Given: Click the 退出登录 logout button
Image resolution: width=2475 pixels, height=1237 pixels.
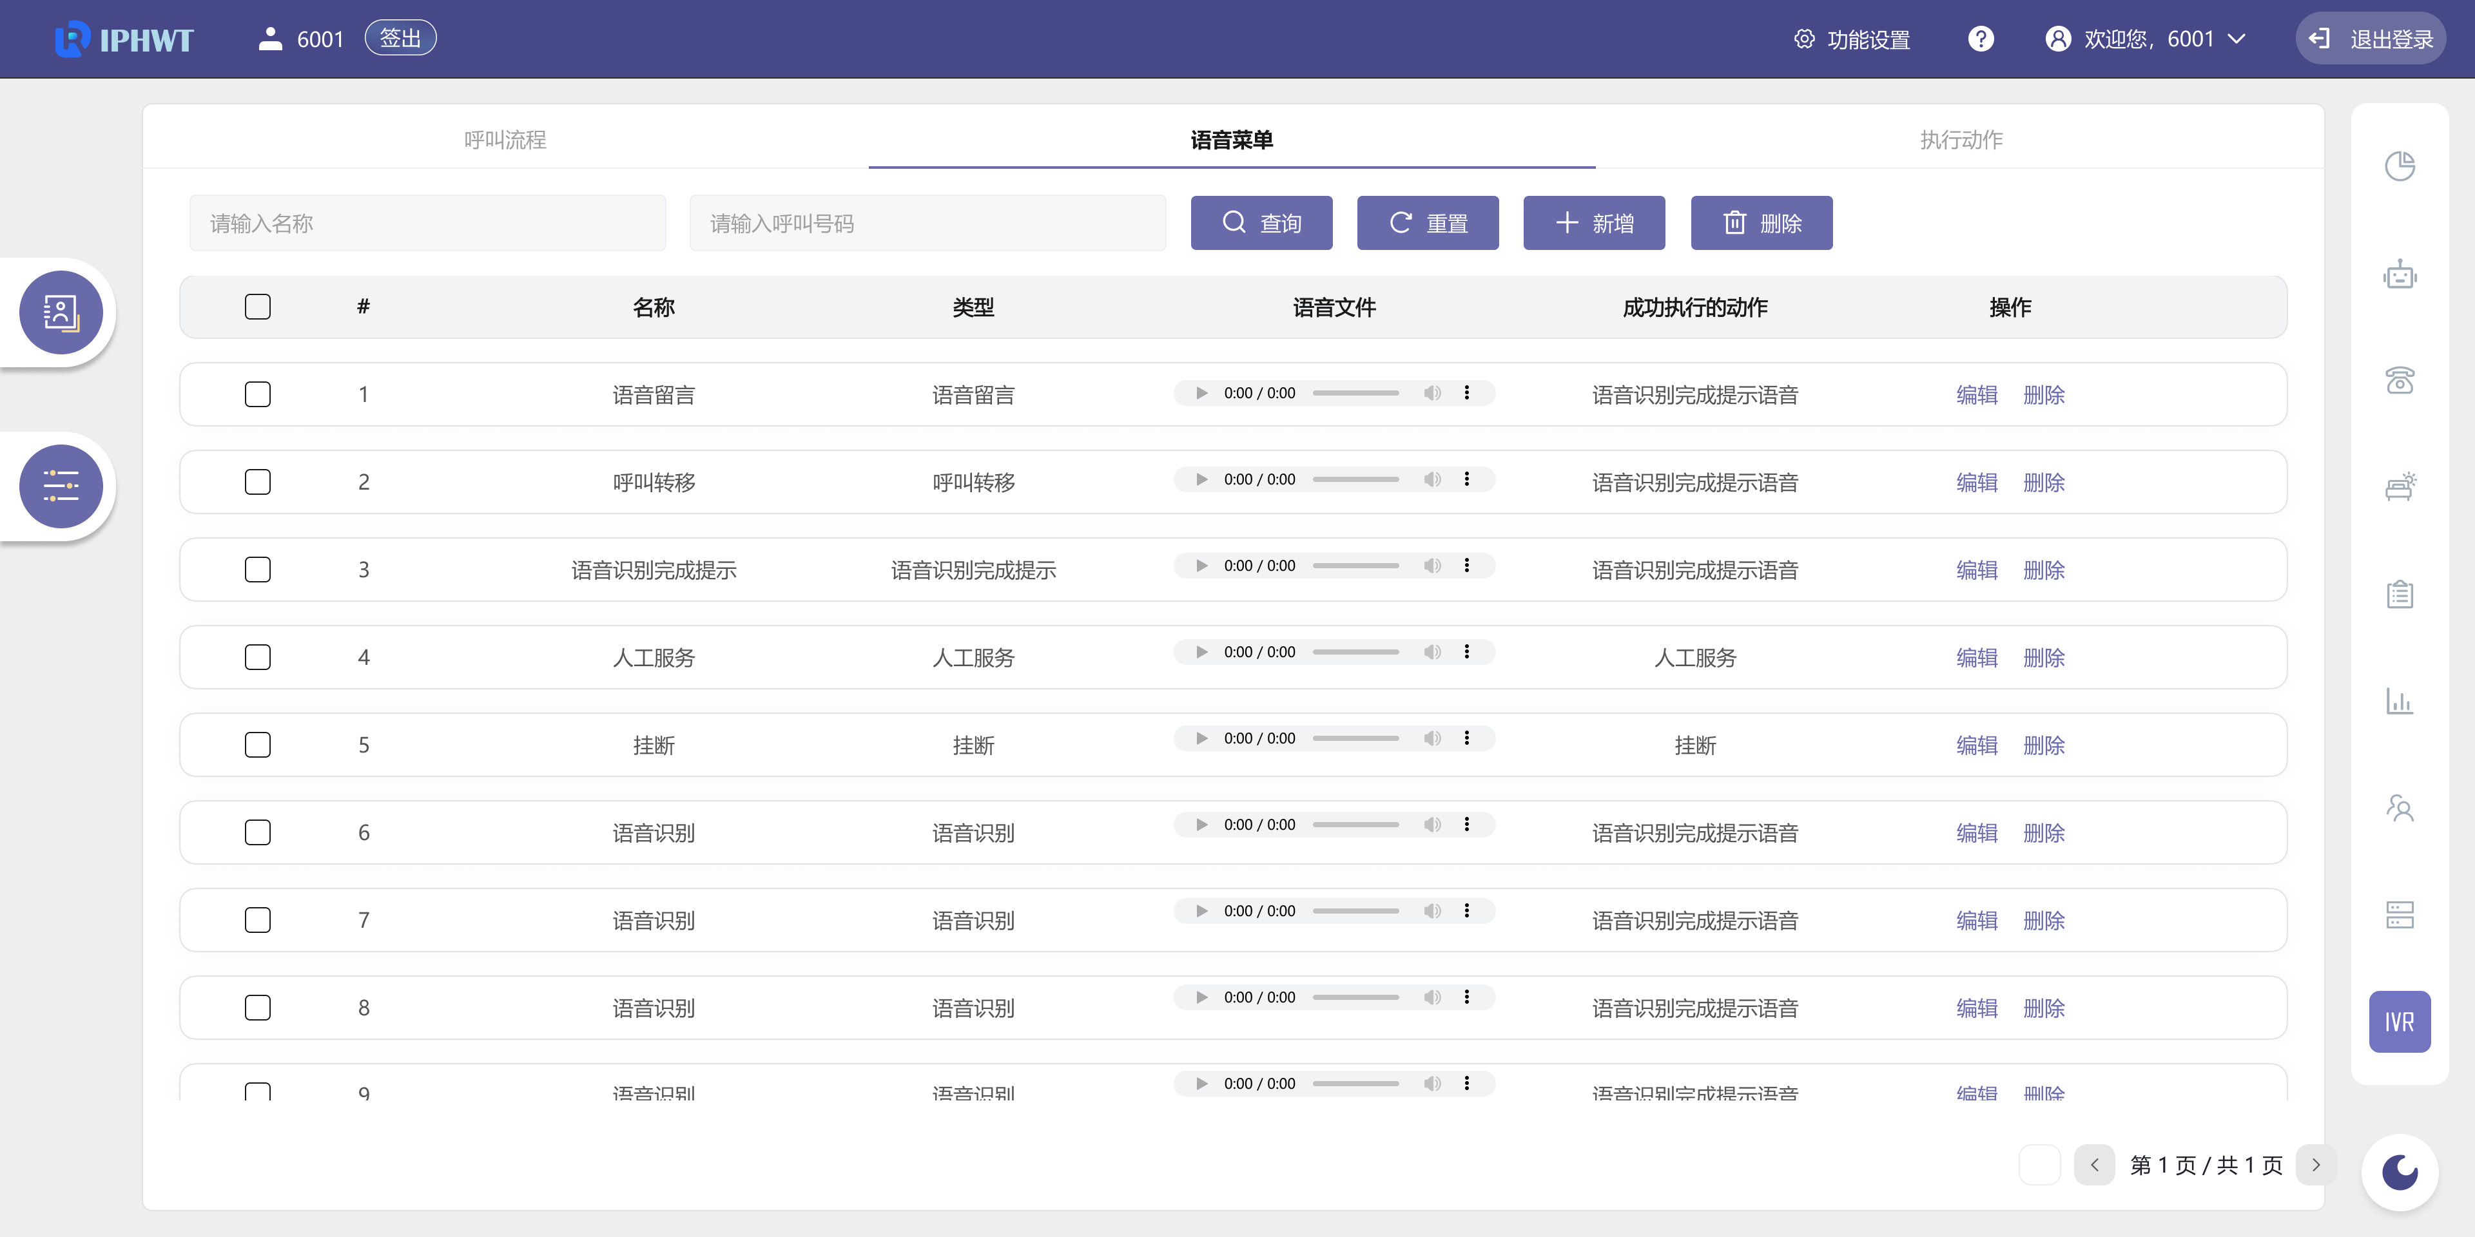Looking at the screenshot, I should pos(2371,39).
